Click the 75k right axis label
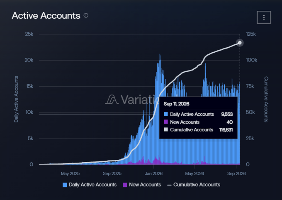 tap(250, 86)
